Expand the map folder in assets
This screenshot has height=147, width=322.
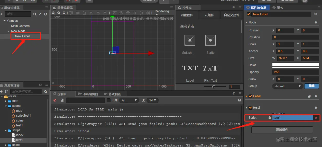(6, 101)
